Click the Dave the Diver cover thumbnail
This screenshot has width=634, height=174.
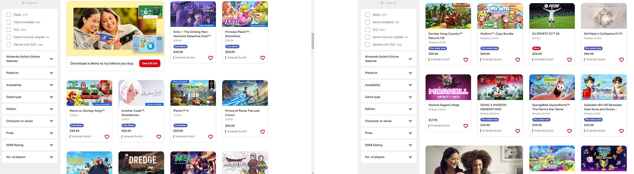pyautogui.click(x=89, y=163)
